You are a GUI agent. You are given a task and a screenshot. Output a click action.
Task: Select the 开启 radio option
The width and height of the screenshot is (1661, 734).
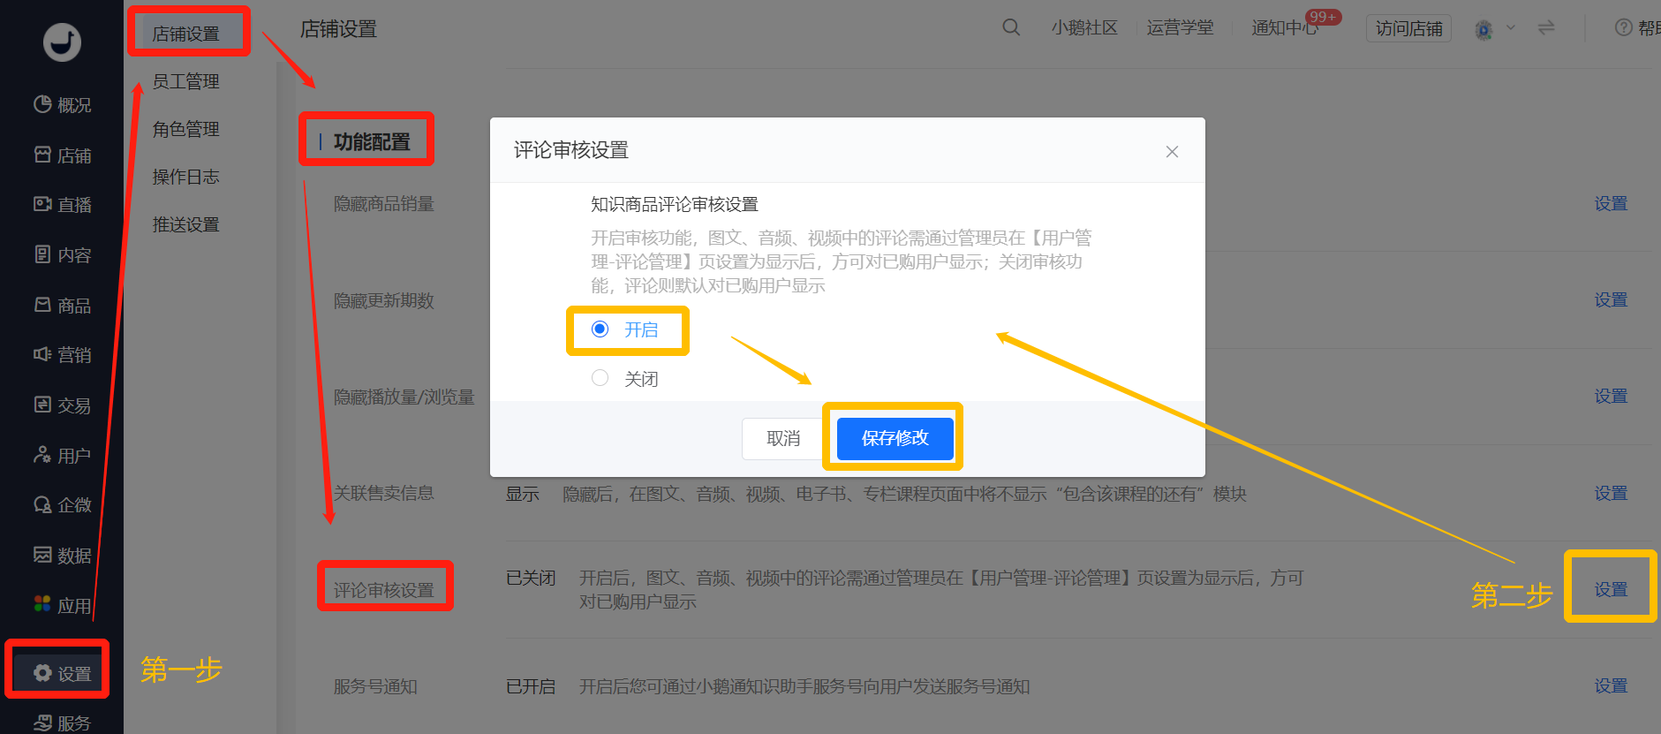click(600, 329)
